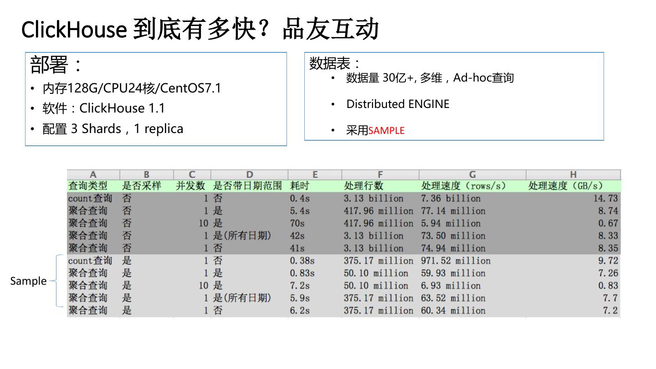Select column header letter H
This screenshot has height=369, width=656.
tap(573, 175)
